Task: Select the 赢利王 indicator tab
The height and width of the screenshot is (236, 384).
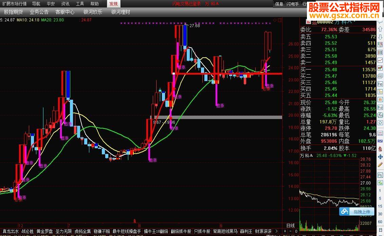Action: pos(246,231)
